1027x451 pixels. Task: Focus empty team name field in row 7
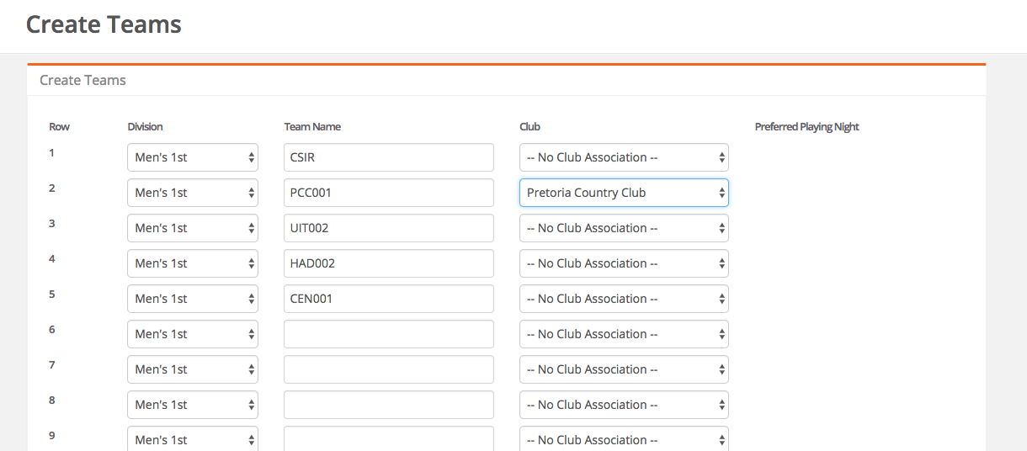[x=389, y=369]
